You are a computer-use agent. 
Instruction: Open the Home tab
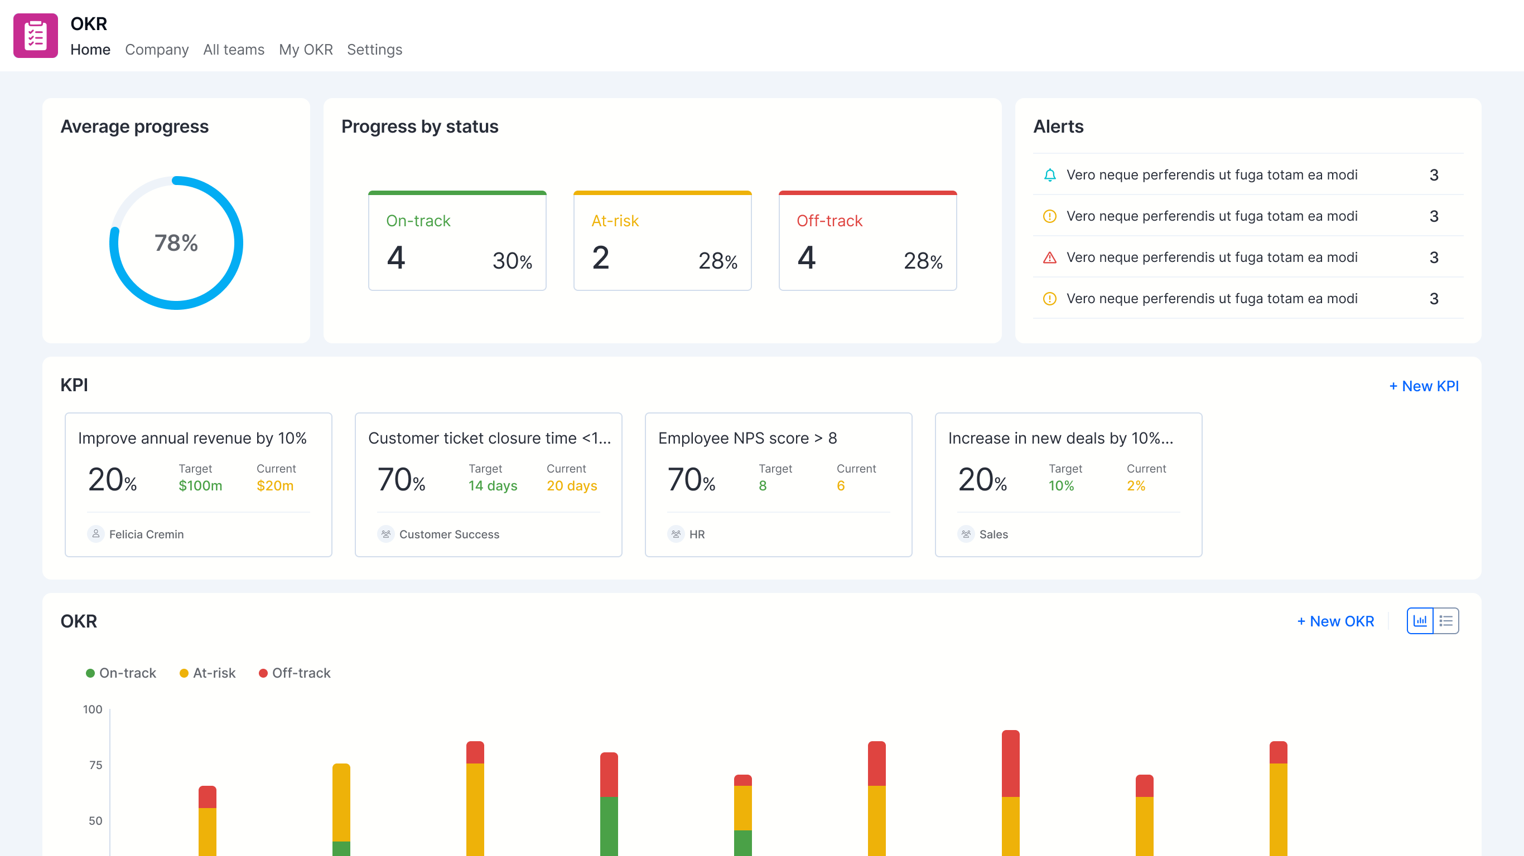tap(90, 50)
